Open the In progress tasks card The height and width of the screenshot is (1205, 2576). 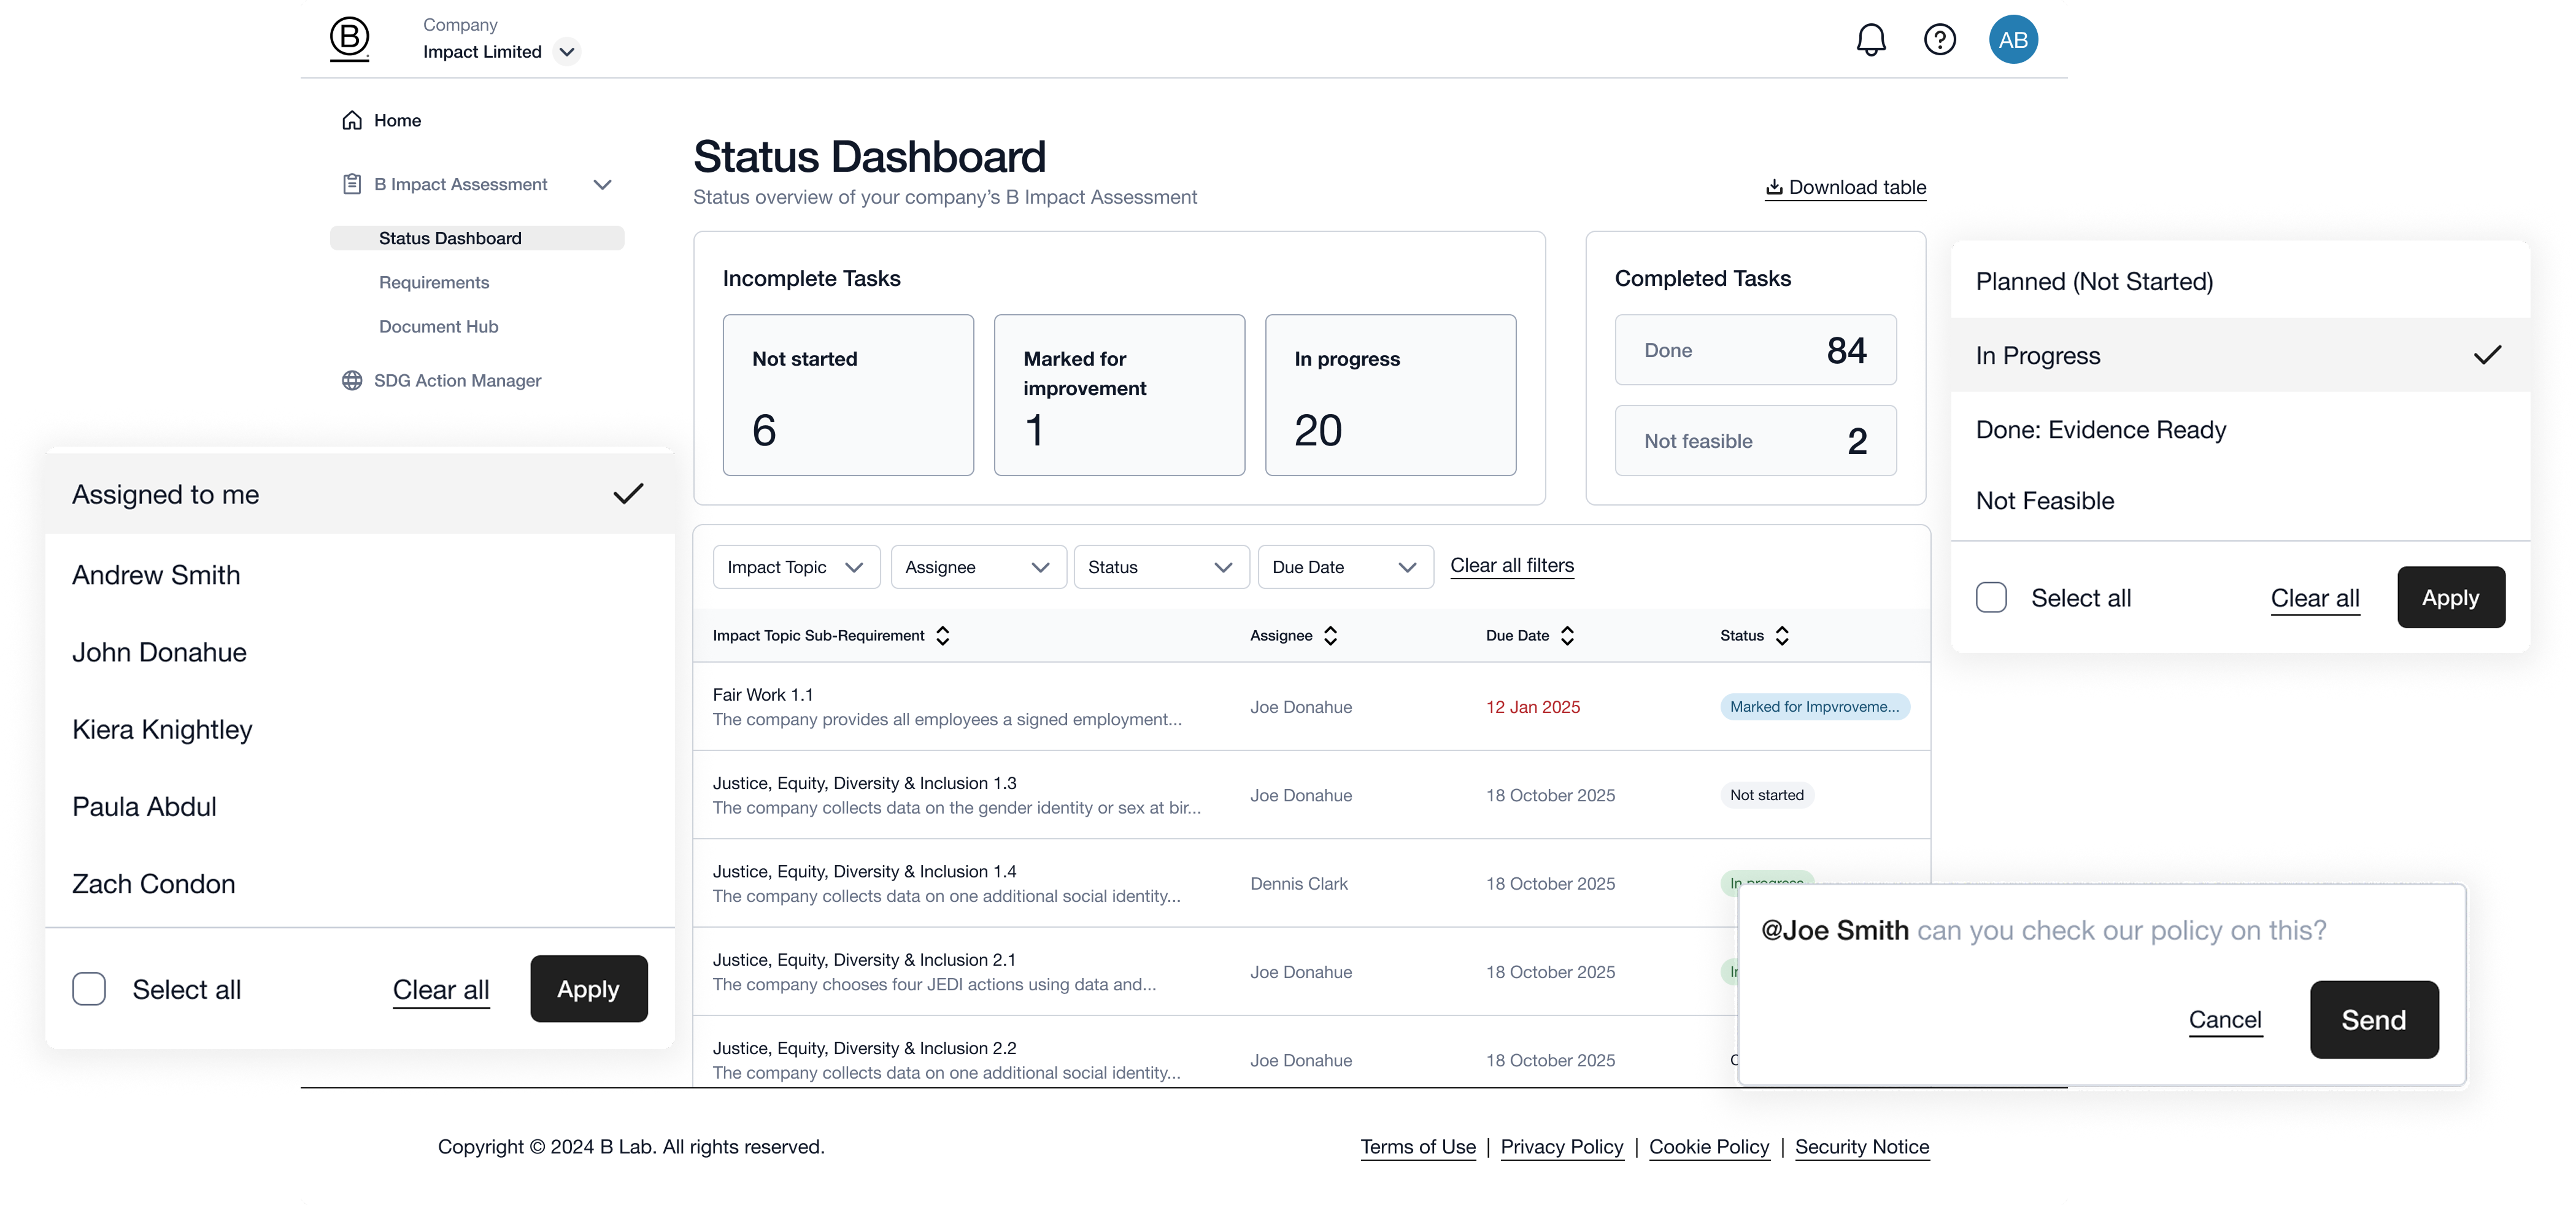coord(1390,395)
